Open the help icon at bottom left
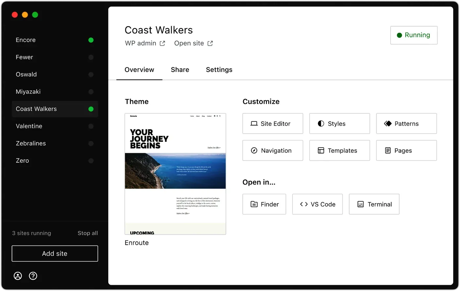Screen dimensions: 460x291 33,276
